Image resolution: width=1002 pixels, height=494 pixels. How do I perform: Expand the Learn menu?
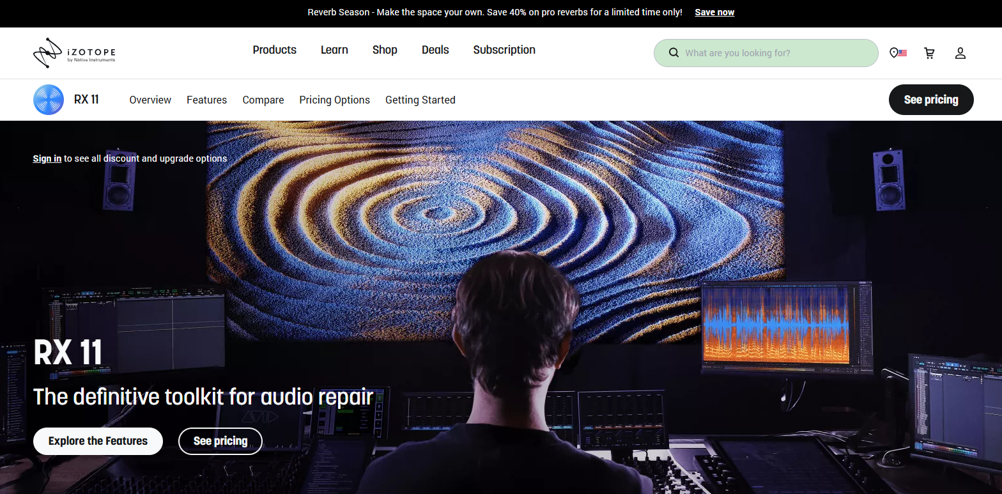pyautogui.click(x=334, y=50)
